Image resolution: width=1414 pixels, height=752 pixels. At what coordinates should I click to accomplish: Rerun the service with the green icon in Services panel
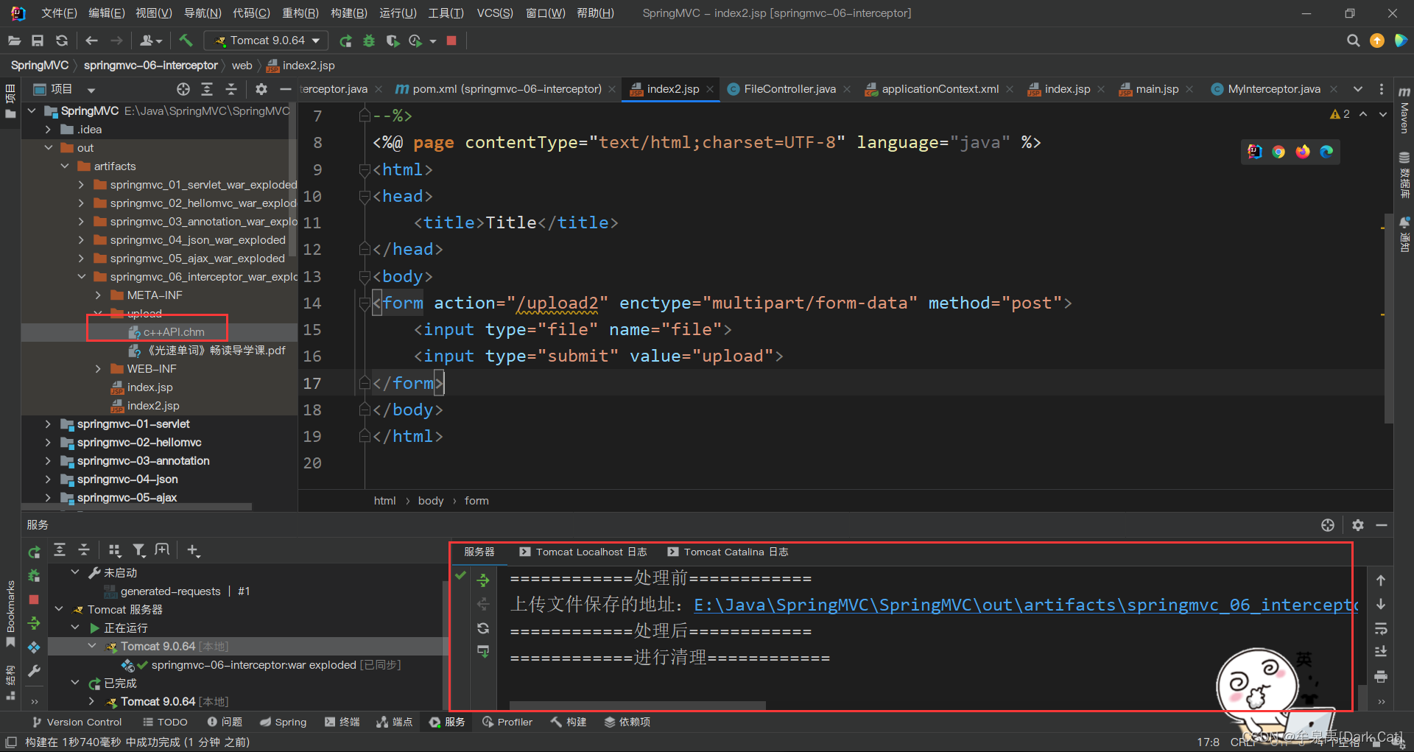34,552
